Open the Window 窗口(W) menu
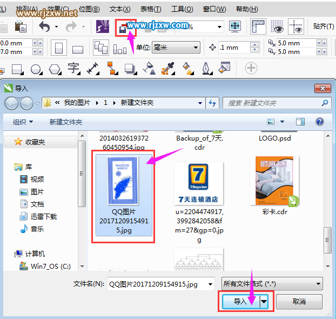 214,9
